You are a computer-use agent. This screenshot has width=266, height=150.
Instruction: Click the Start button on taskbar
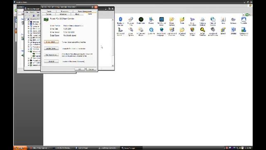(20, 148)
